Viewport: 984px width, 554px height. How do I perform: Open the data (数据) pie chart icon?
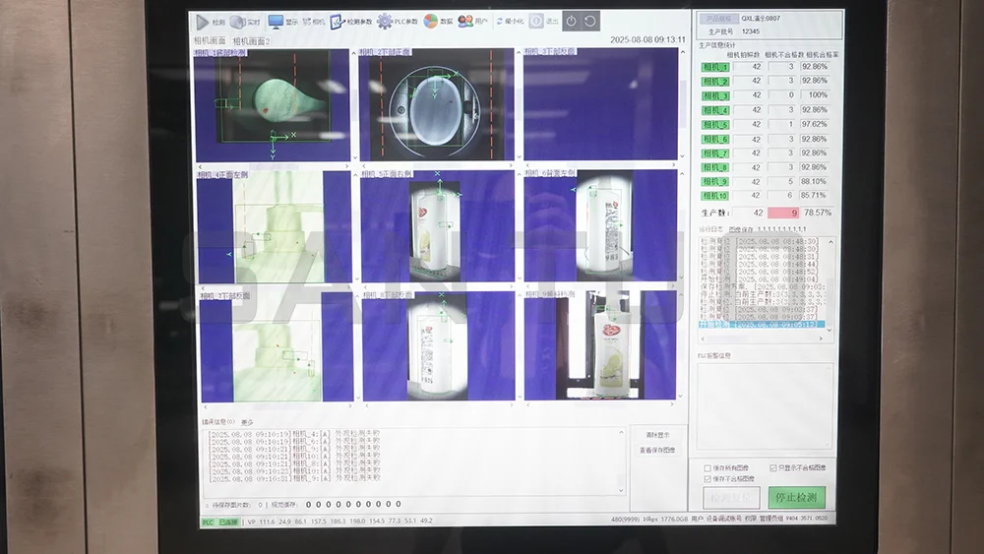(x=431, y=22)
